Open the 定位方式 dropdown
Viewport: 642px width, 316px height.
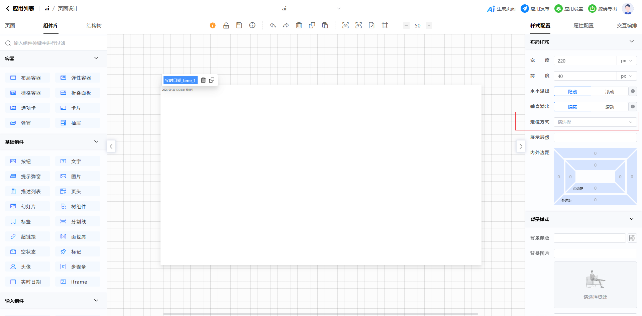595,122
